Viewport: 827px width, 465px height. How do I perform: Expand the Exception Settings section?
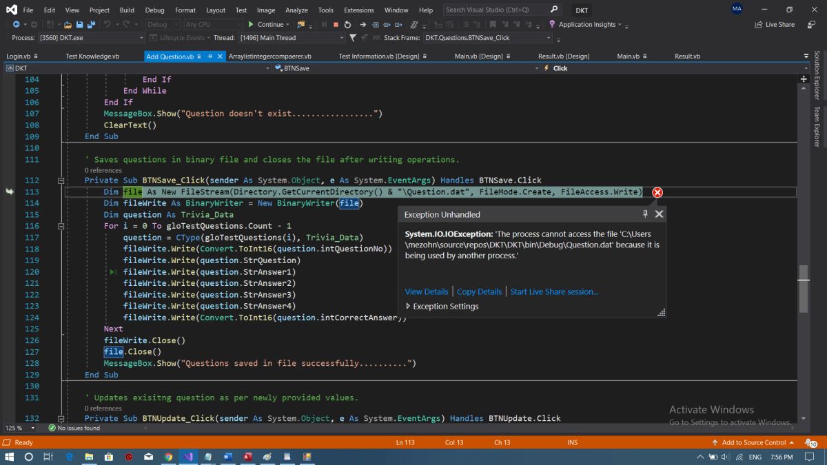(x=408, y=307)
